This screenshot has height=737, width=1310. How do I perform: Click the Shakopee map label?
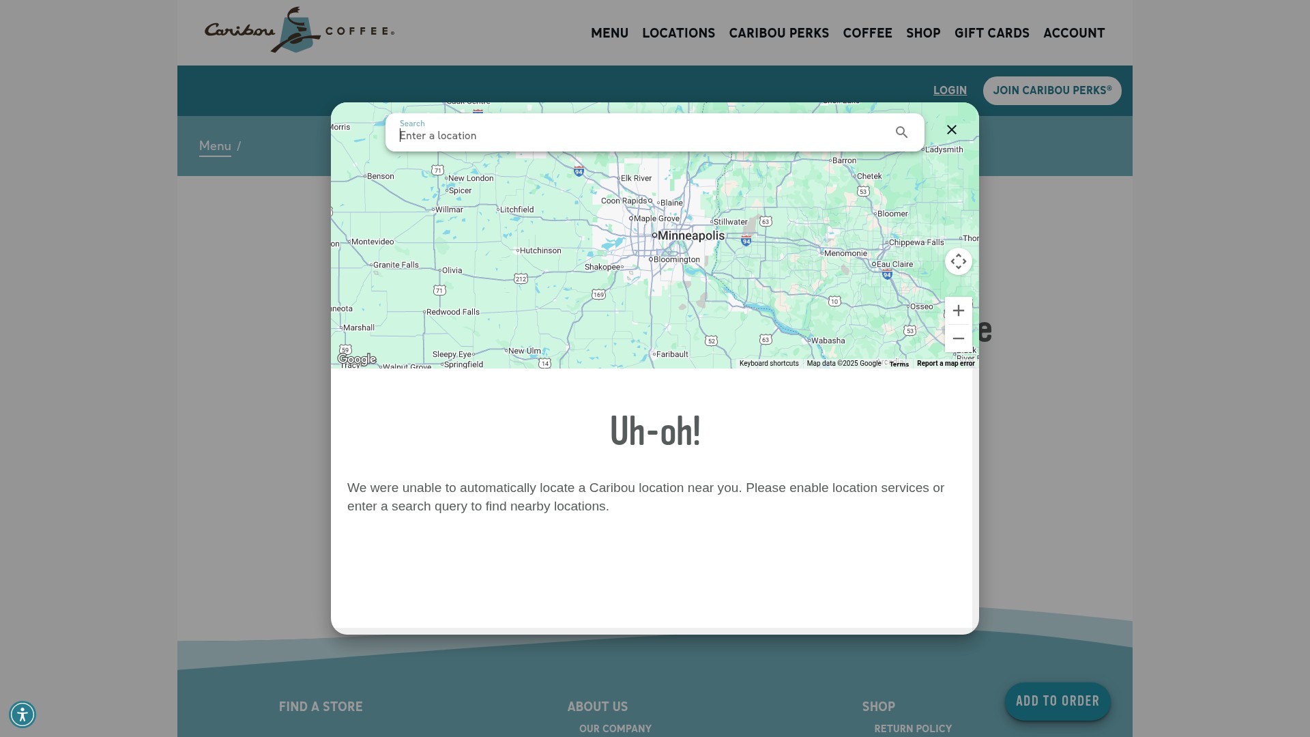click(602, 267)
